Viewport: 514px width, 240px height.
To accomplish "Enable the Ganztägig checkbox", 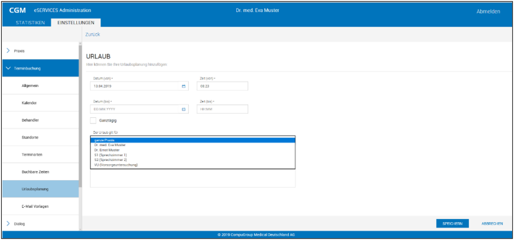I will point(93,120).
